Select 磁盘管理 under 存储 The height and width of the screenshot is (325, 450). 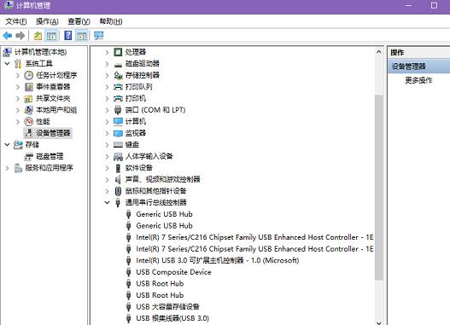point(50,156)
